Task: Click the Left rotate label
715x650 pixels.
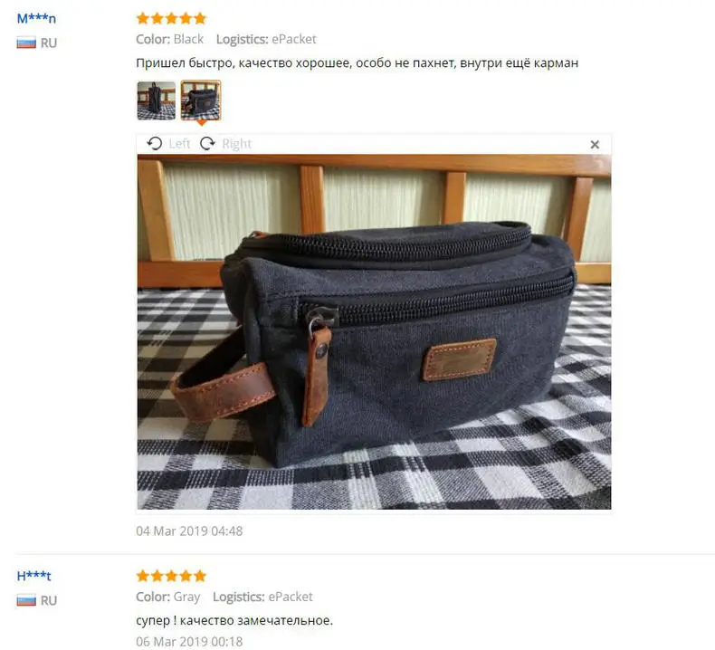Action: coord(179,144)
